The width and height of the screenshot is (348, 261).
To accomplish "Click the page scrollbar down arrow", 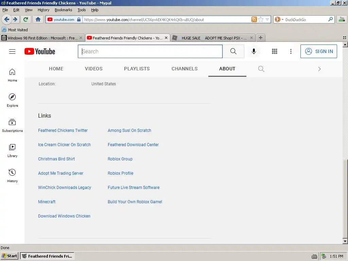I will tap(345, 241).
